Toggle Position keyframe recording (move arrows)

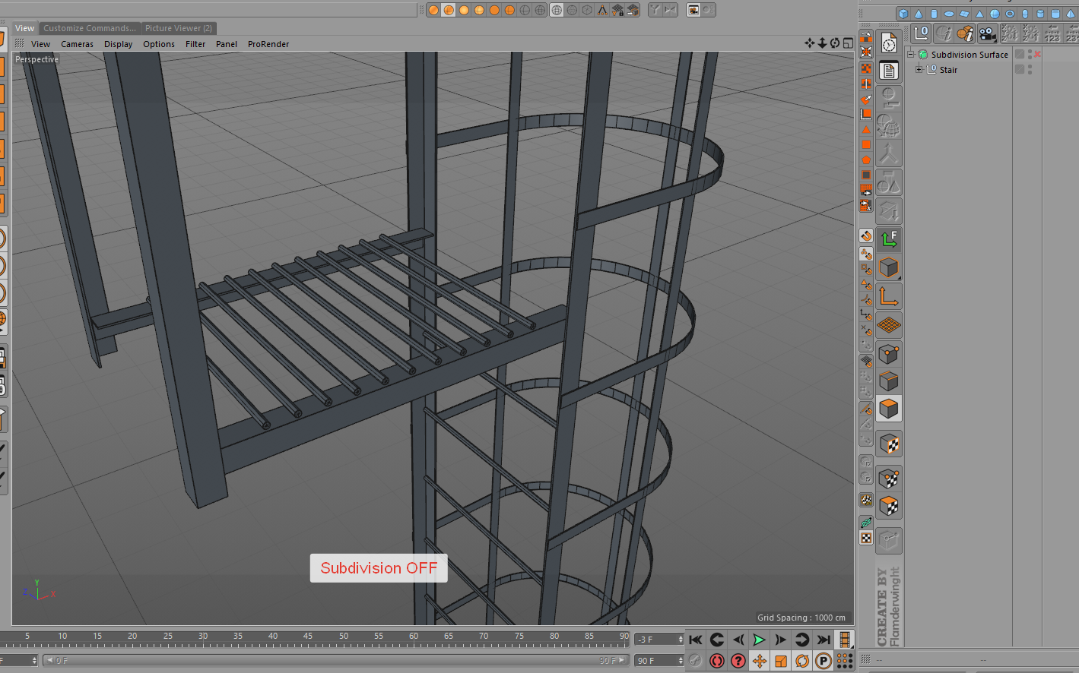[760, 661]
